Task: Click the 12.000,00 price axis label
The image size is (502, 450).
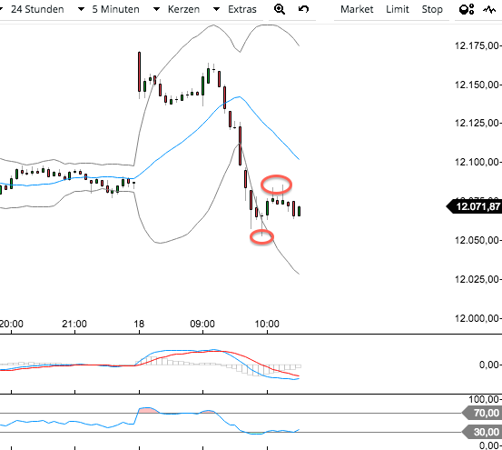Action: pos(477,318)
